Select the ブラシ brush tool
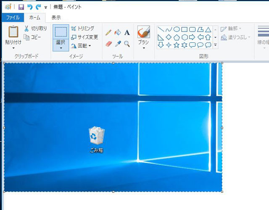Image resolution: width=269 pixels, height=210 pixels. click(x=144, y=32)
